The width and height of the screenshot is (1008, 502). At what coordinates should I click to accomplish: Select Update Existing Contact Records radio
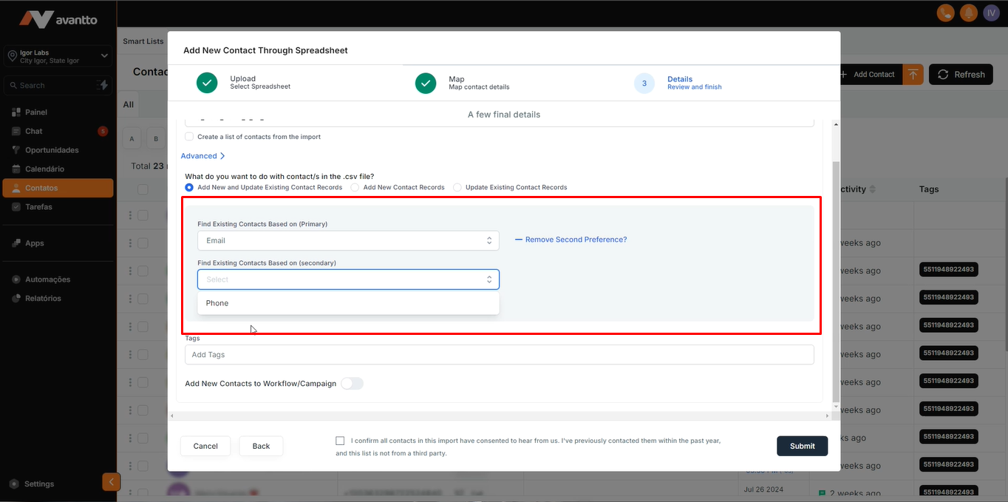pos(457,188)
